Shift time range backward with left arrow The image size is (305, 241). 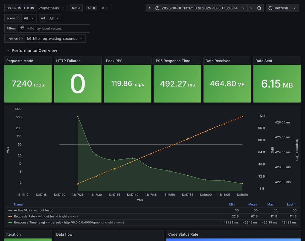(x=149, y=8)
